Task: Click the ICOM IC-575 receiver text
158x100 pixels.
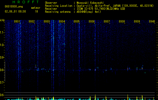Action: click(101, 9)
